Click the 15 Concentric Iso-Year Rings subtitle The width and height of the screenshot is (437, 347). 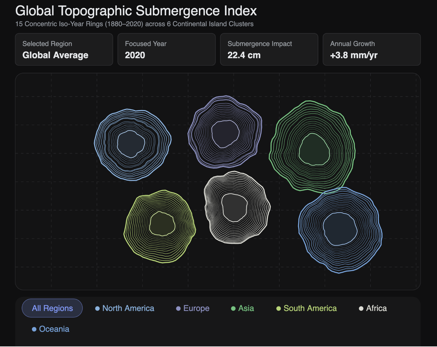pos(135,24)
